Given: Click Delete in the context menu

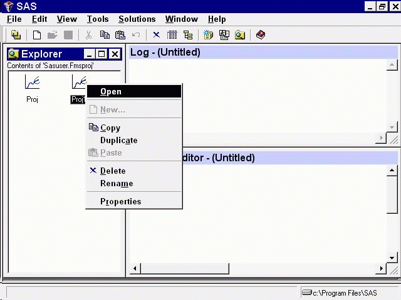Looking at the screenshot, I should click(113, 171).
